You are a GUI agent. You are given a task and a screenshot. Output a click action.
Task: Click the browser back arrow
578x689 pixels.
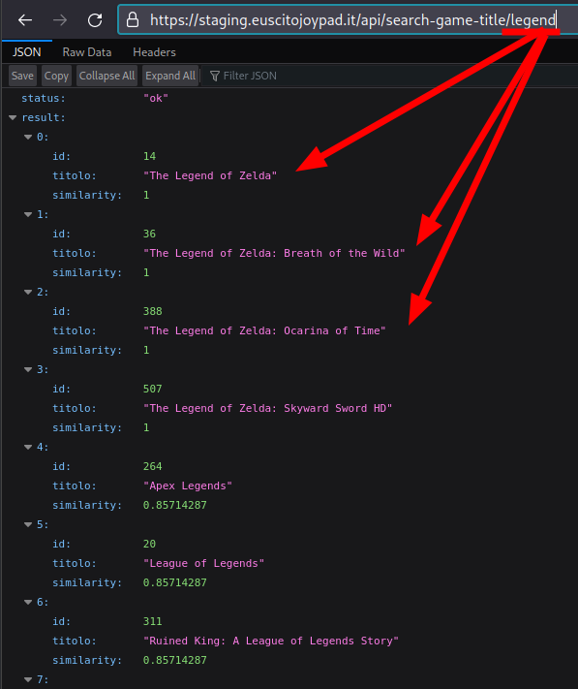[x=25, y=20]
